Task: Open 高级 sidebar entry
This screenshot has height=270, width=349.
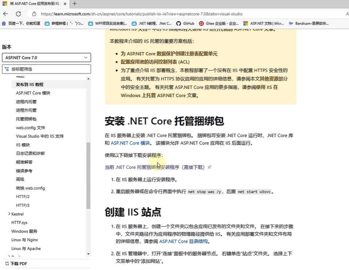Action: point(20,179)
